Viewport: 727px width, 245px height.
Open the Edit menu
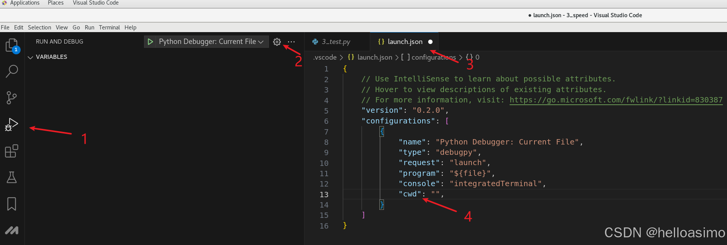pyautogui.click(x=19, y=28)
